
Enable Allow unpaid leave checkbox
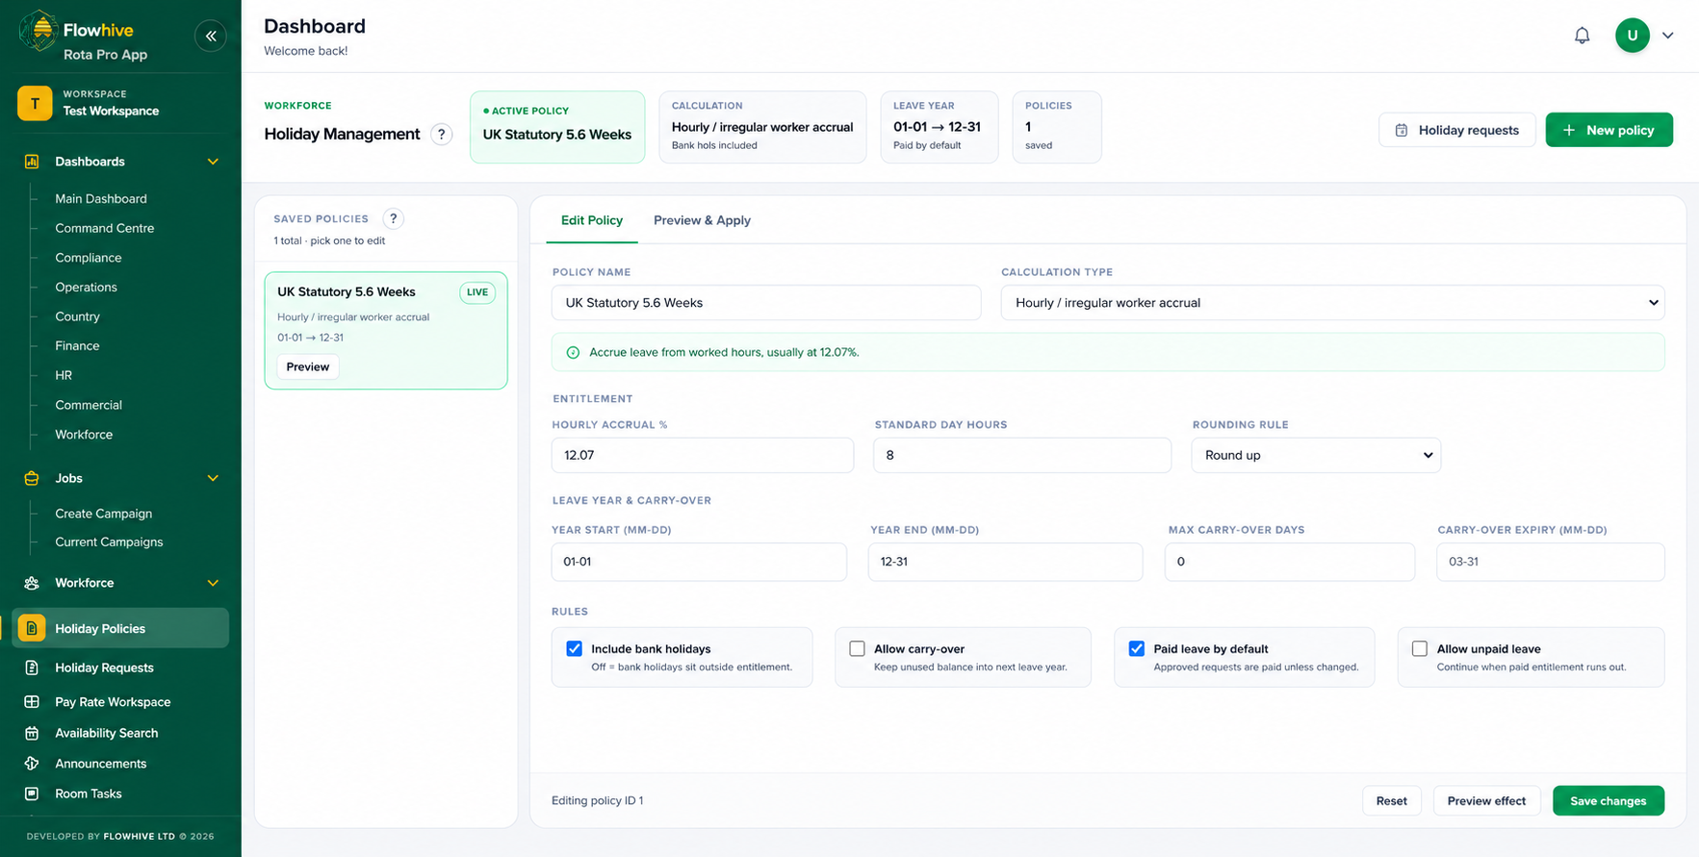click(1420, 648)
